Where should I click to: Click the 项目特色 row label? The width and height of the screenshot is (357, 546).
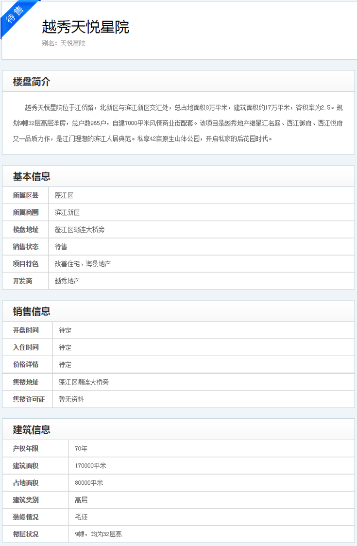click(25, 264)
